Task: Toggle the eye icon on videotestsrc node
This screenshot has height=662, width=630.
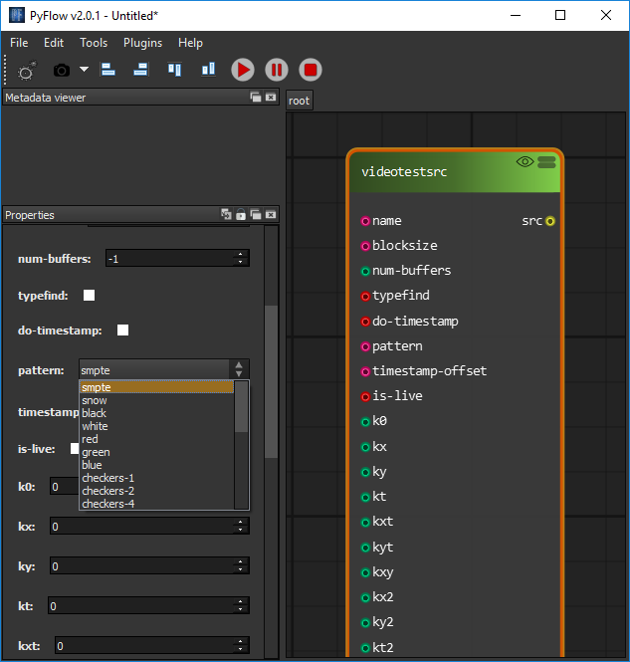Action: [525, 162]
